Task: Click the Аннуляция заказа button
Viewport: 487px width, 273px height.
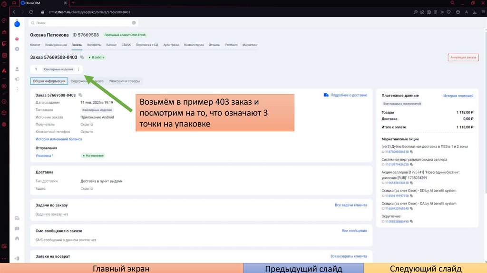Action: 463,58
